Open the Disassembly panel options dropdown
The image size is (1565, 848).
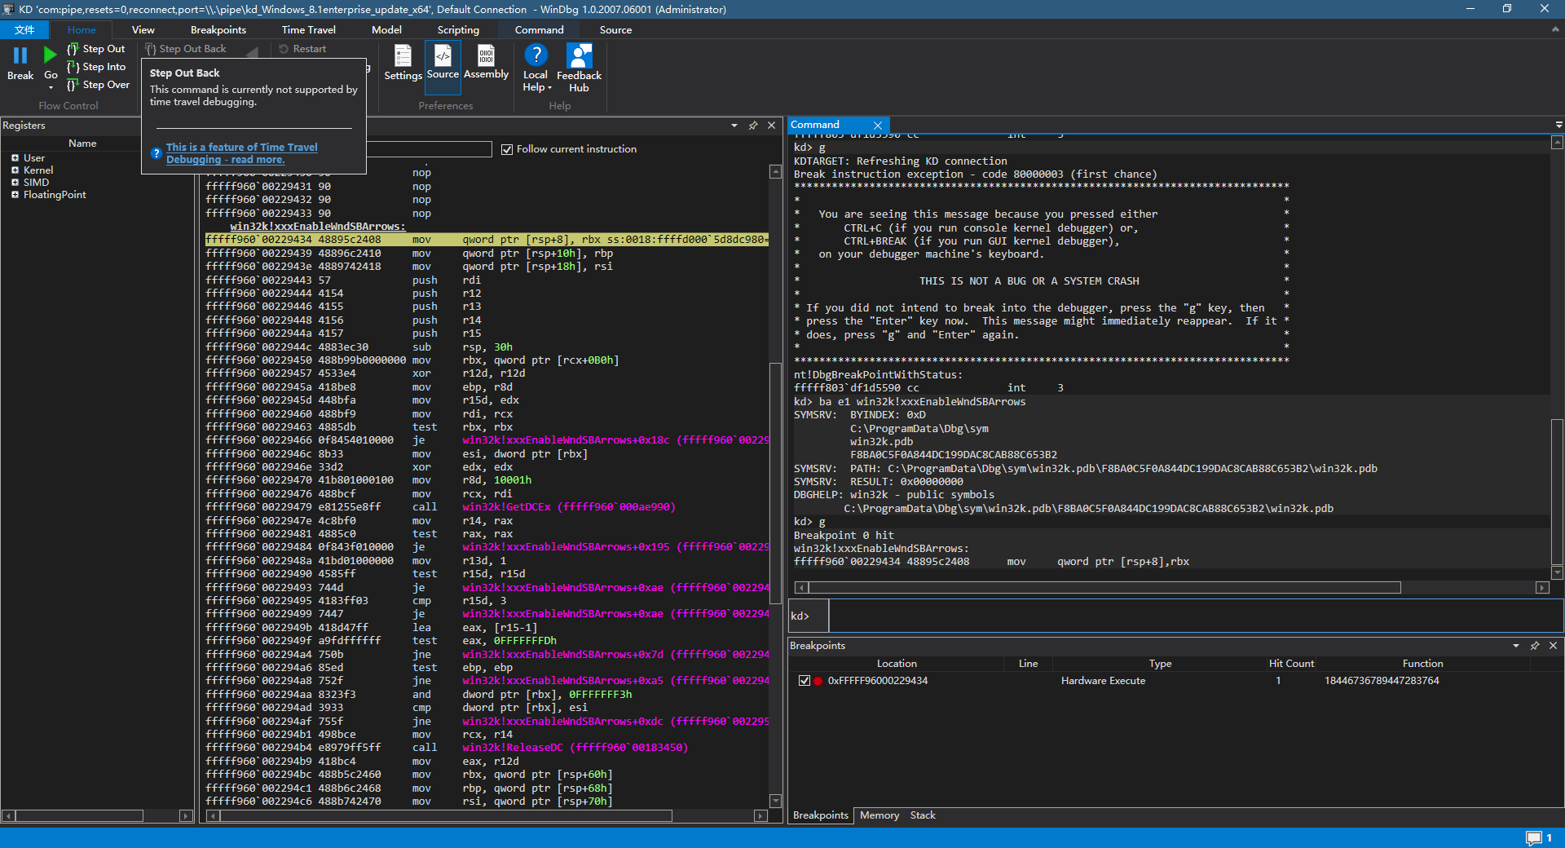tap(734, 126)
